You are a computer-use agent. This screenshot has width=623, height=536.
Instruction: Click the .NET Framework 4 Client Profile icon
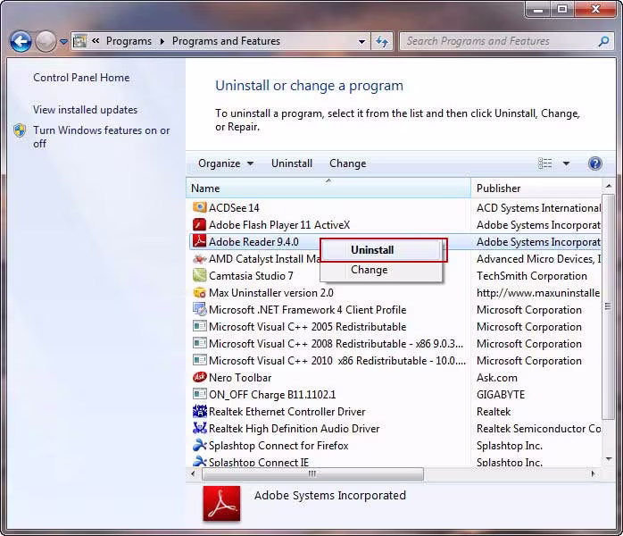[199, 309]
